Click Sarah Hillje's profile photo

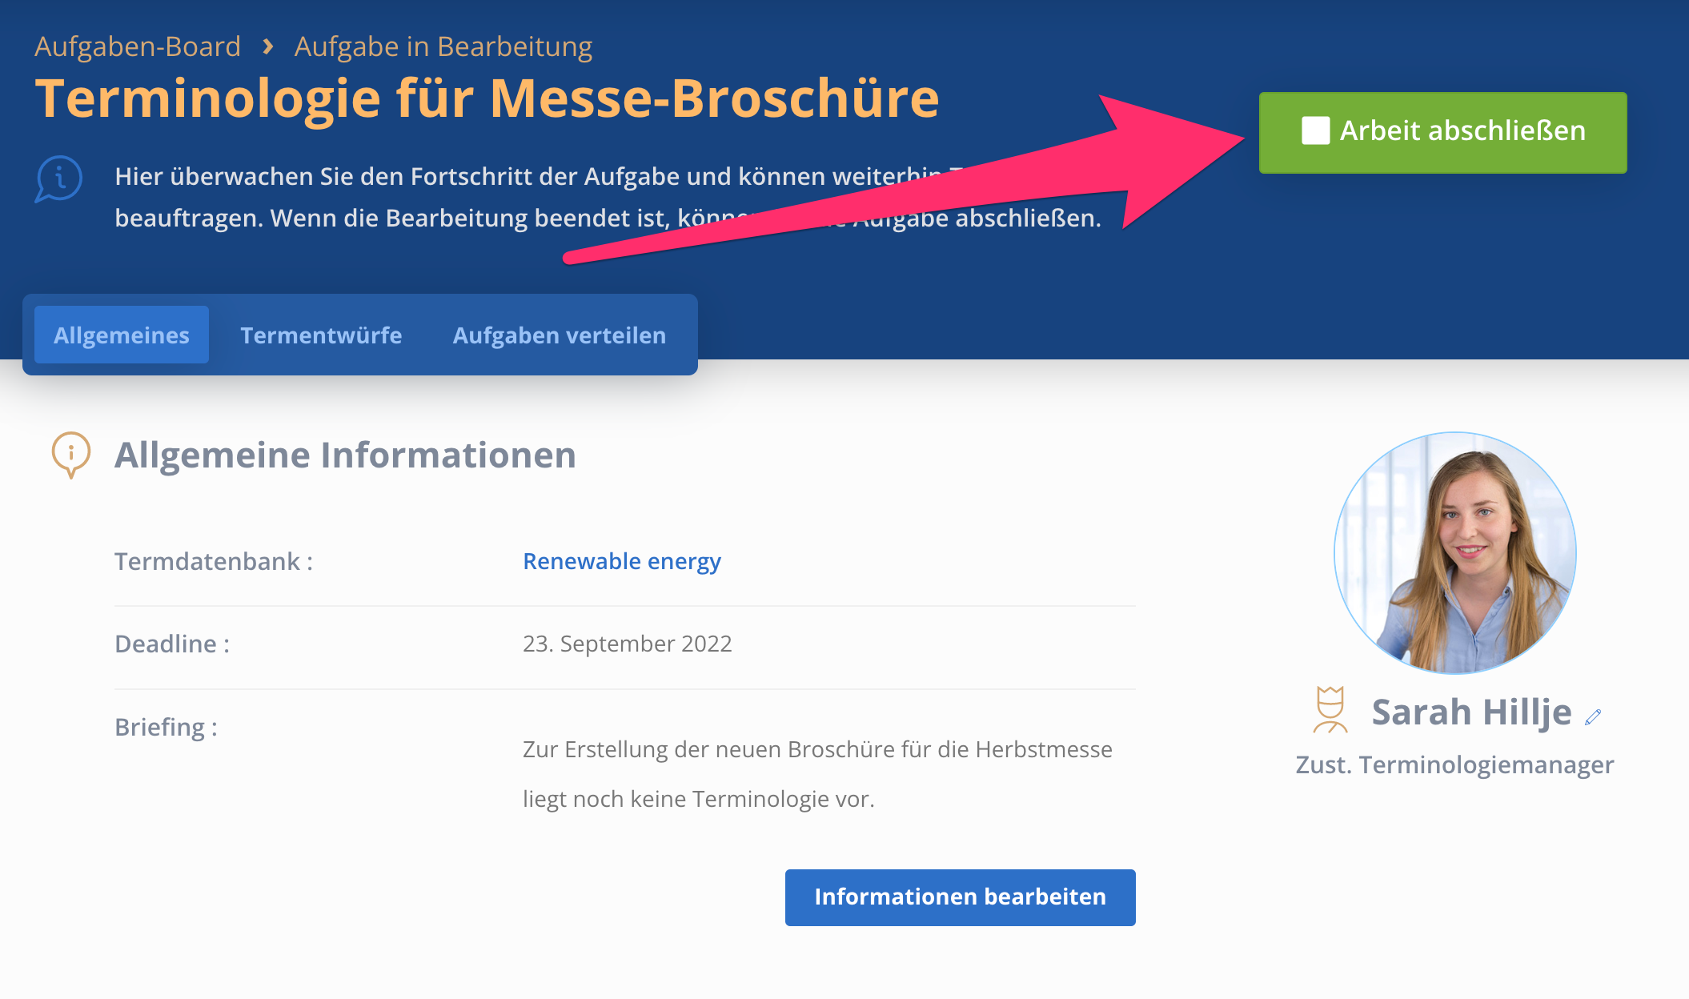point(1455,553)
